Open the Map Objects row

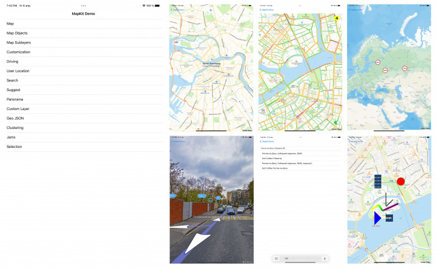pyautogui.click(x=84, y=33)
